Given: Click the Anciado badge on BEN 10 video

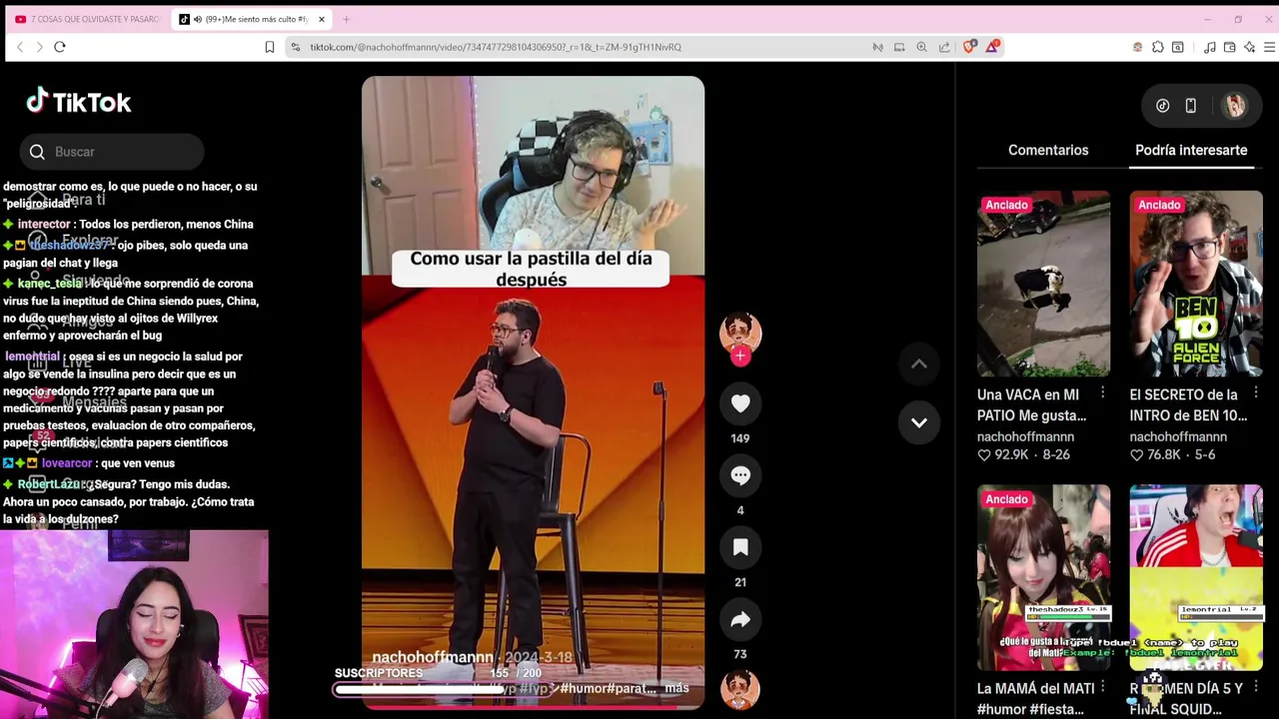Looking at the screenshot, I should (1159, 205).
